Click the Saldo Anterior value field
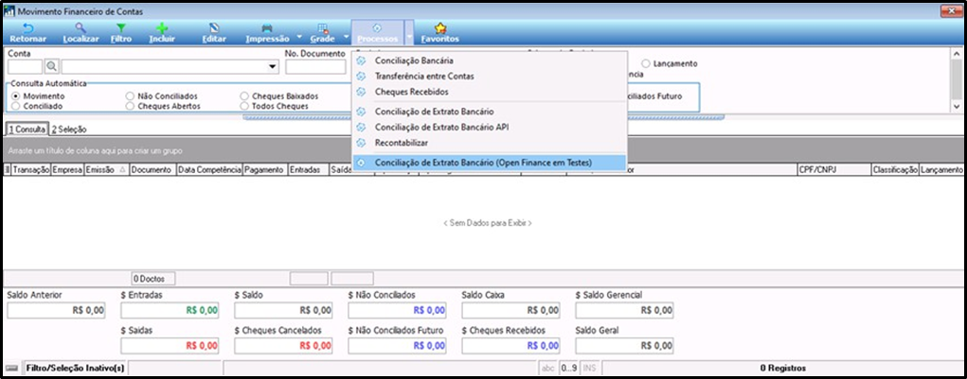This screenshot has width=967, height=379. pyautogui.click(x=56, y=311)
